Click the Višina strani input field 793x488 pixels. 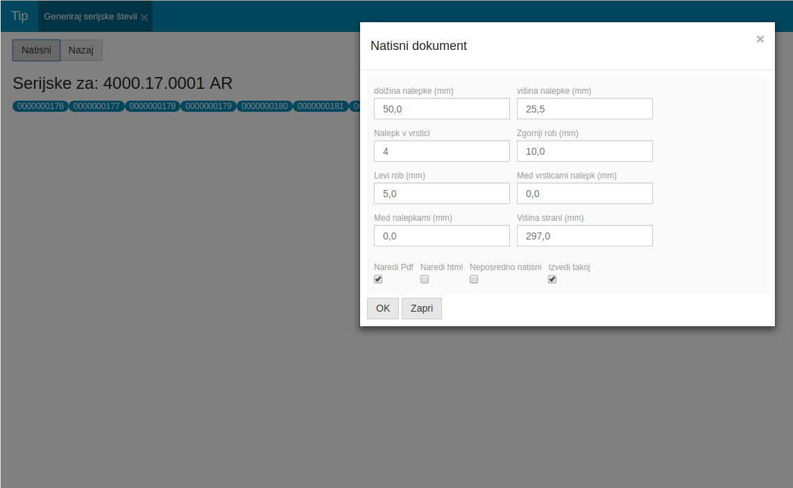coord(584,236)
